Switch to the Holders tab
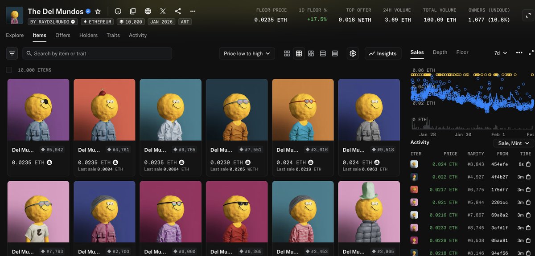Image resolution: width=535 pixels, height=256 pixels. (88, 35)
